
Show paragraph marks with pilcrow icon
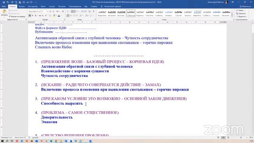pos(94,12)
